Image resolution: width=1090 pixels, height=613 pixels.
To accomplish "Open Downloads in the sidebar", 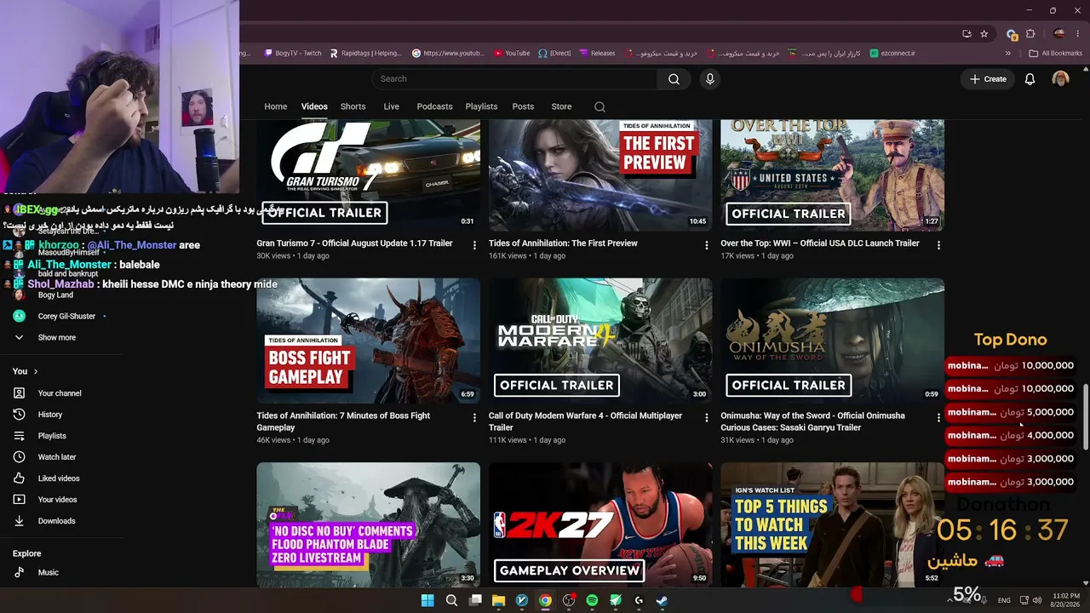I will tap(56, 521).
